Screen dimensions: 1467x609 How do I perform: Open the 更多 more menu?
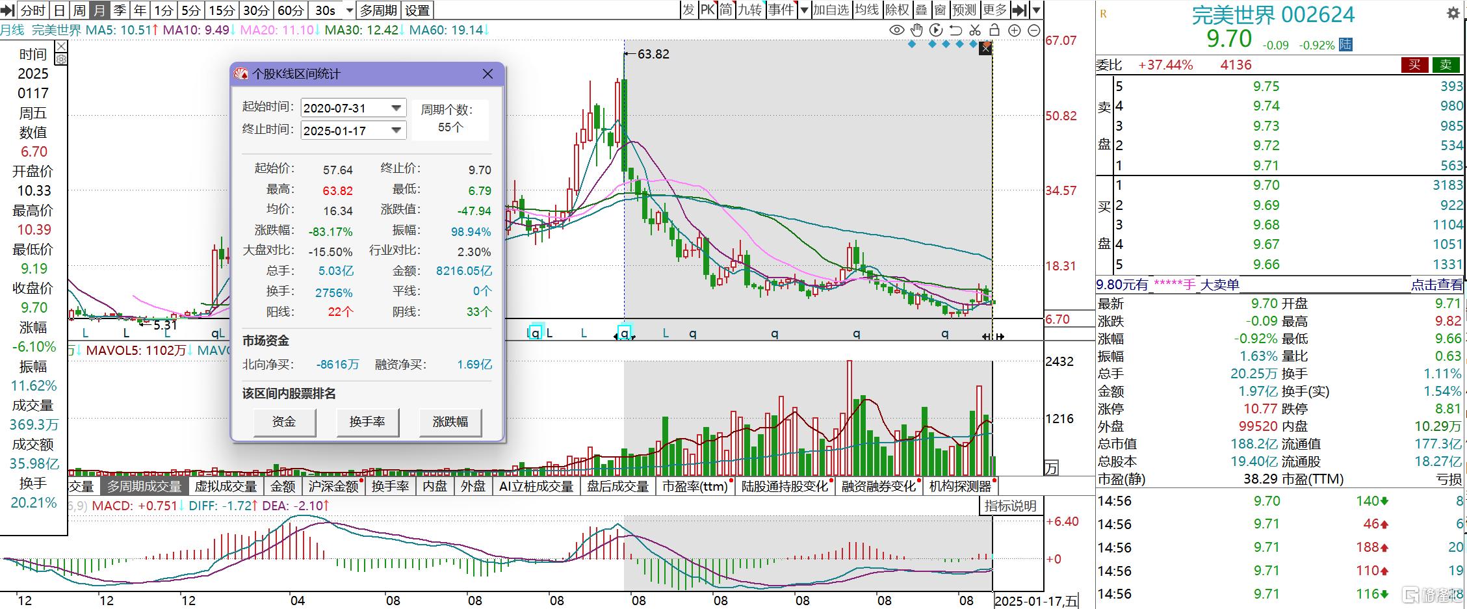pyautogui.click(x=994, y=10)
